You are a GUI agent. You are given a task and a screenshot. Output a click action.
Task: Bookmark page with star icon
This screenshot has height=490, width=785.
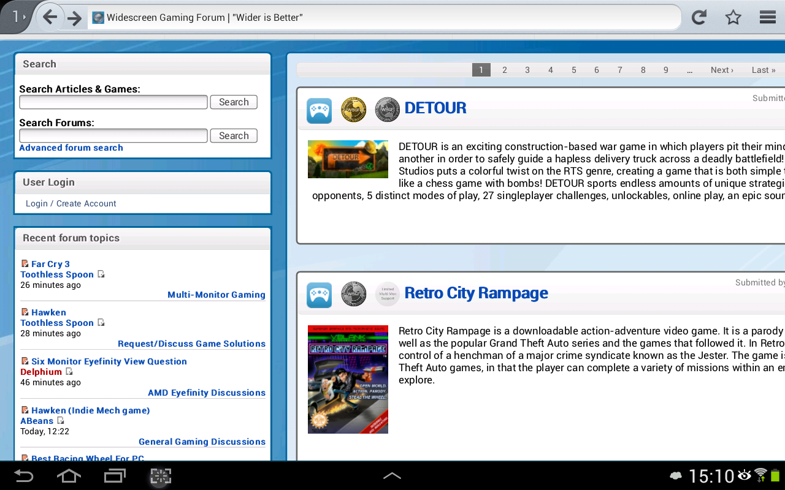pyautogui.click(x=733, y=18)
